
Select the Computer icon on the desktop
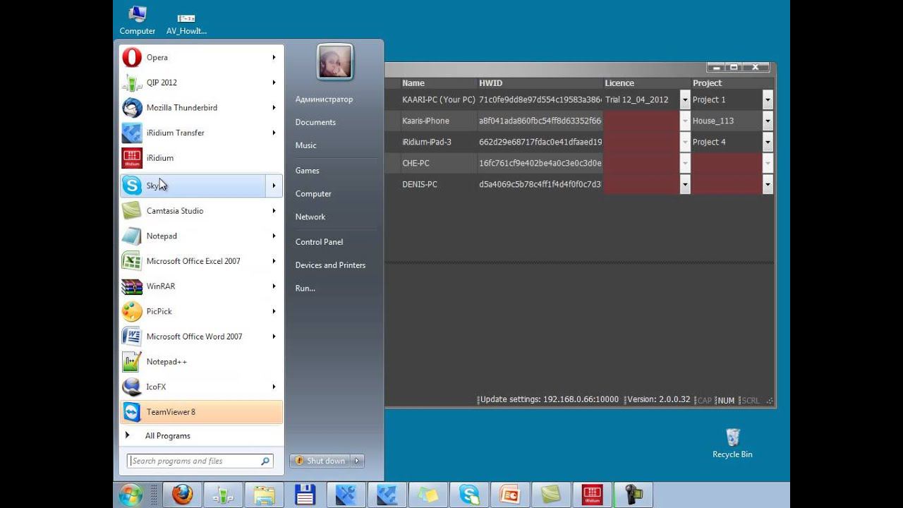[x=138, y=20]
